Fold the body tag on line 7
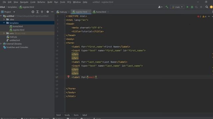This screenshot has height=119, width=213. (65, 39)
